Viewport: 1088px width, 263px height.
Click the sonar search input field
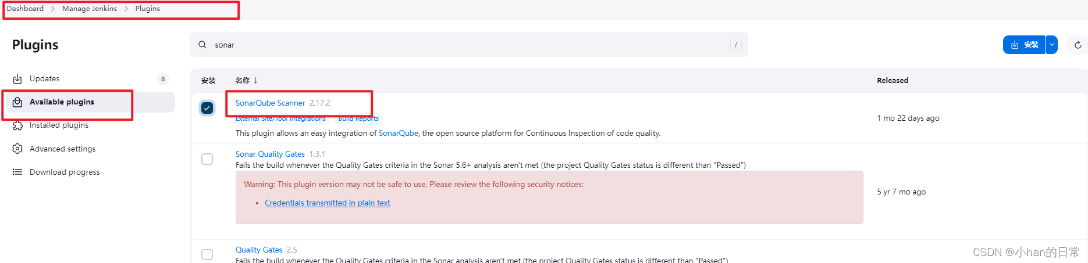(465, 45)
